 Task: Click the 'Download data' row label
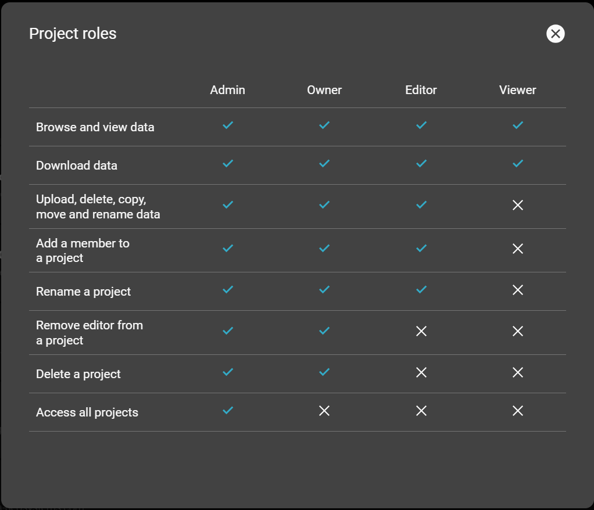tap(77, 166)
